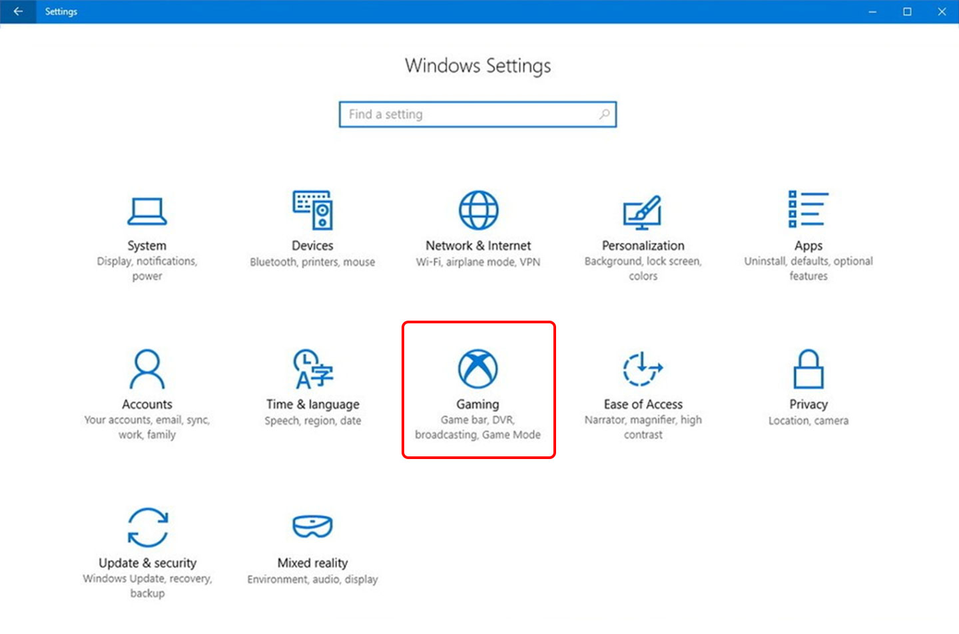This screenshot has height=634, width=959.
Task: Minimize the Settings window
Action: pos(872,11)
